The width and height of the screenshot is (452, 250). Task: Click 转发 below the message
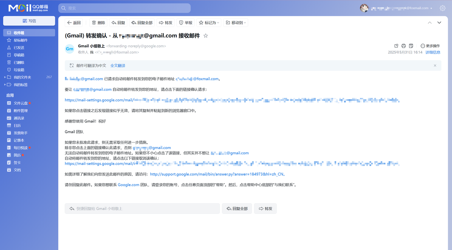(x=265, y=209)
